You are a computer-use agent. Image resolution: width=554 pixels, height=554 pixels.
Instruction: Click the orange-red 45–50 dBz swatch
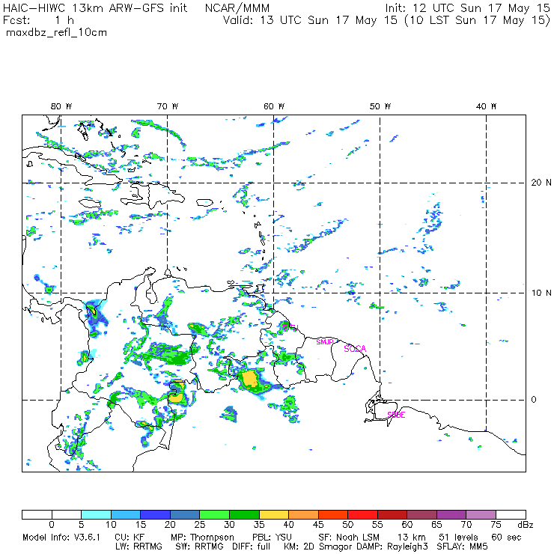[333, 514]
